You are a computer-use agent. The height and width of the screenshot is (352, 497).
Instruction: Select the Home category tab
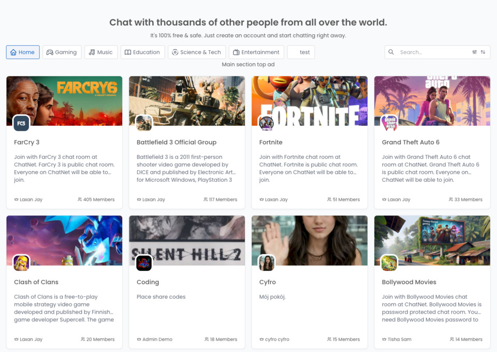click(23, 52)
